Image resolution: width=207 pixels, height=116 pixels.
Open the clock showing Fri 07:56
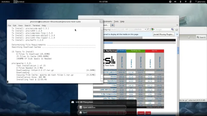103,2
